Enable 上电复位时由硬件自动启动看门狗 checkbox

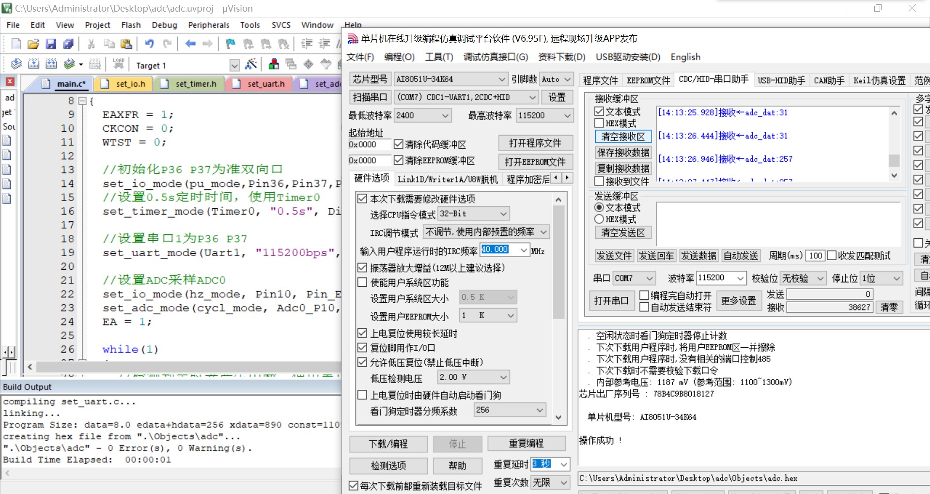[362, 395]
